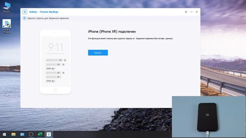Viewport: 246px width, 138px height.
Task: Open the 4uKey window menu icon
Action: pos(186,12)
